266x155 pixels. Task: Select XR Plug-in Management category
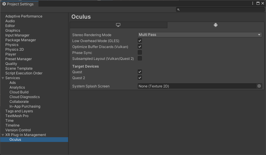(25, 135)
